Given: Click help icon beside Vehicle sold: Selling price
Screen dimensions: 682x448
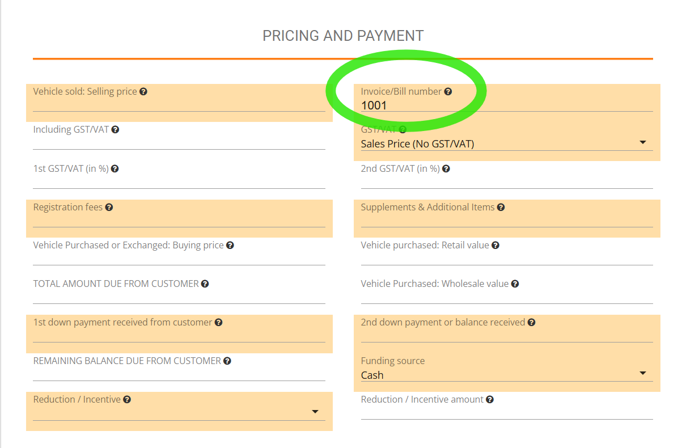Looking at the screenshot, I should [x=143, y=91].
